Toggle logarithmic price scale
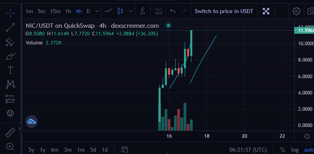The image size is (314, 154). click(x=295, y=150)
